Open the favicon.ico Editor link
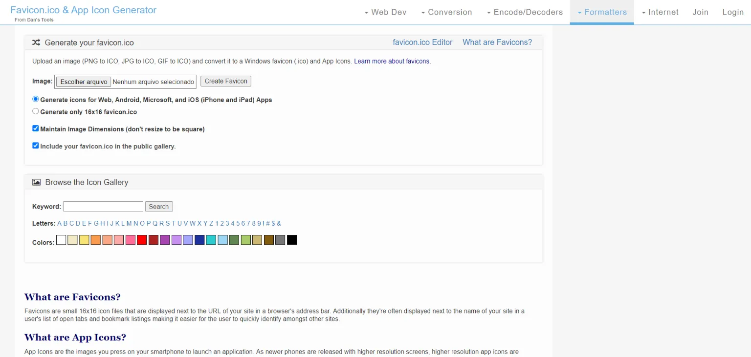Viewport: 751px width, 357px height. pyautogui.click(x=422, y=42)
